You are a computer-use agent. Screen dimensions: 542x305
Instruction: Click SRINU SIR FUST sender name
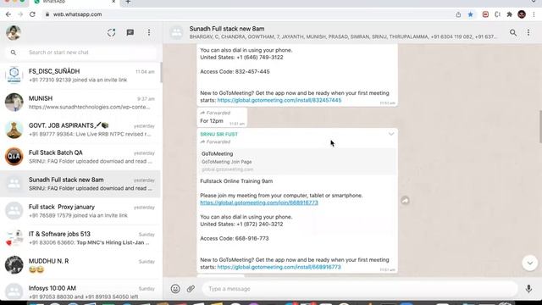pyautogui.click(x=218, y=134)
